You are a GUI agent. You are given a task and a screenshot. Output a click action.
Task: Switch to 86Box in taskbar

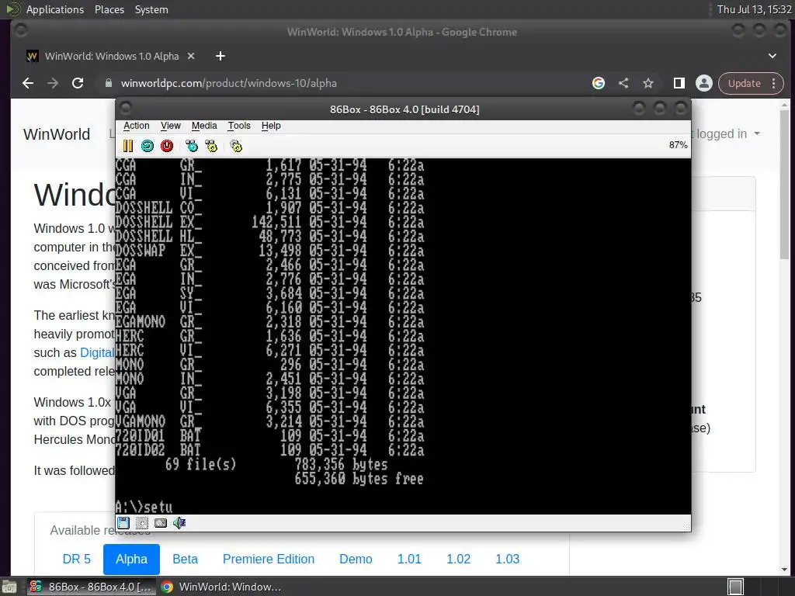coord(92,587)
